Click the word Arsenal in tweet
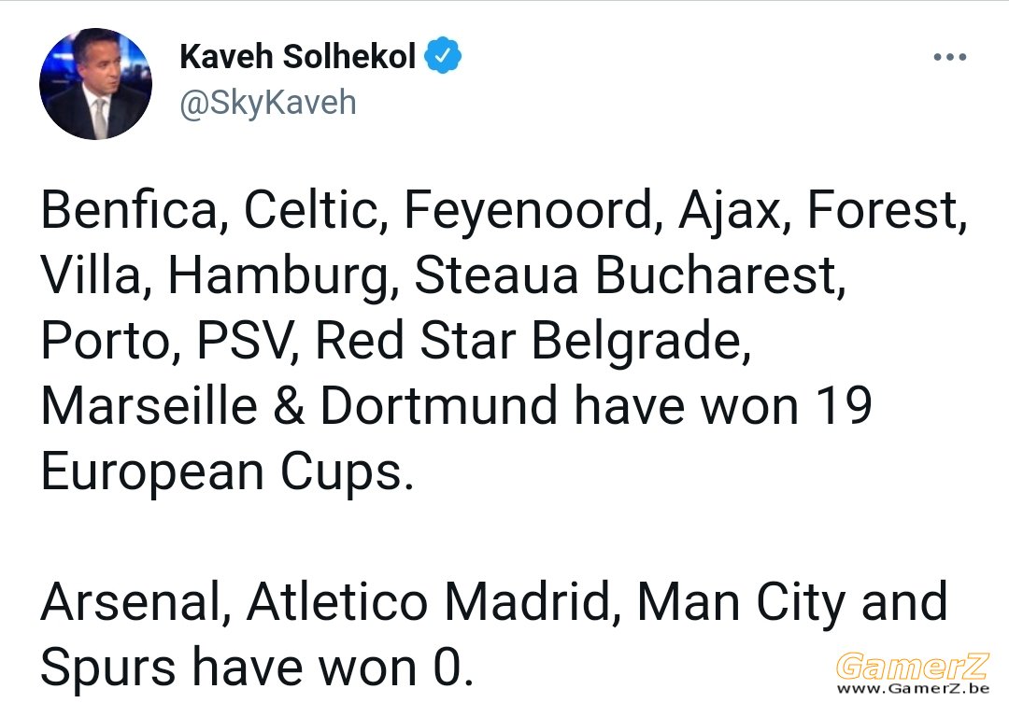The width and height of the screenshot is (1009, 703). (x=129, y=602)
